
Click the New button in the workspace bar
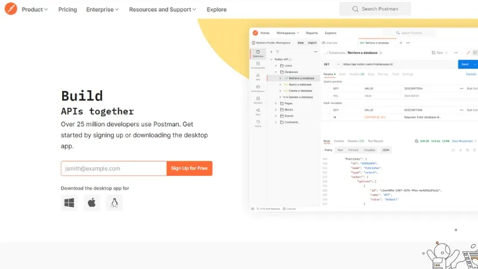tap(301, 43)
